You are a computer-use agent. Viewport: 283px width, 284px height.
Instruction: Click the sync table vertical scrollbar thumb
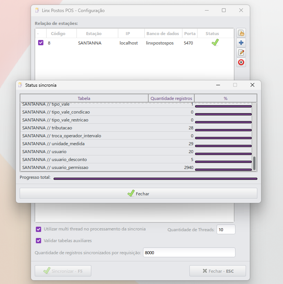[x=254, y=163]
